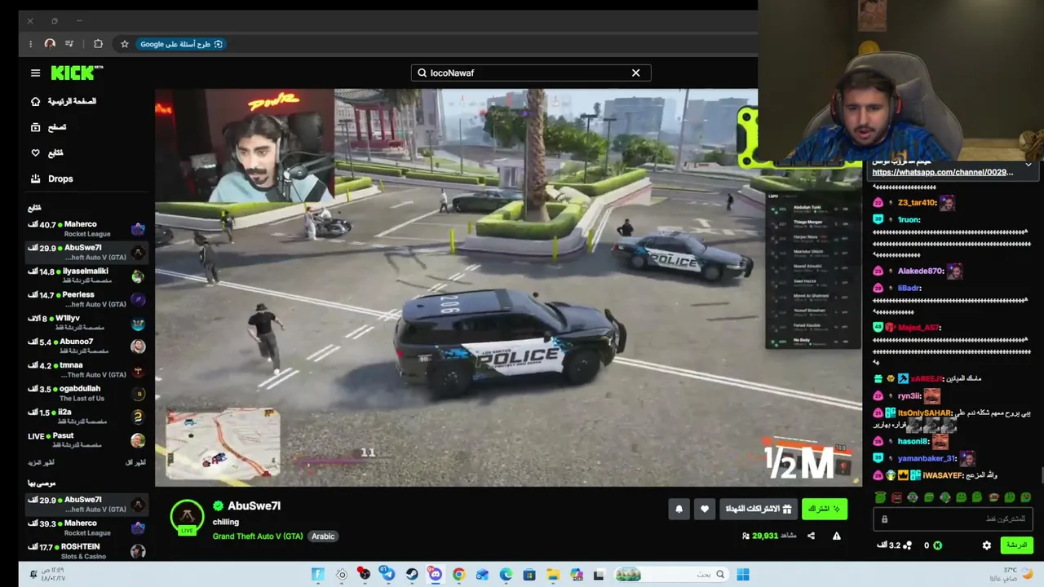Open Pasut live channel in sidebar
Viewport: 1044px width, 587px height.
tap(86, 440)
